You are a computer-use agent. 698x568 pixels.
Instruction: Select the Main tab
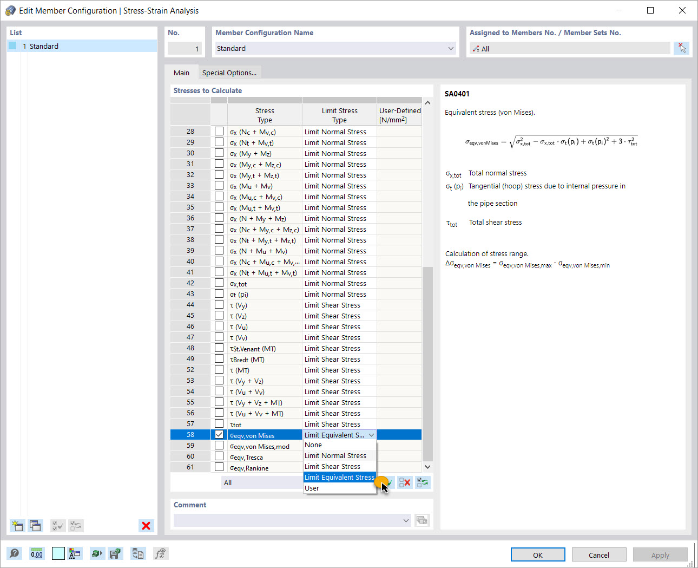coord(181,72)
